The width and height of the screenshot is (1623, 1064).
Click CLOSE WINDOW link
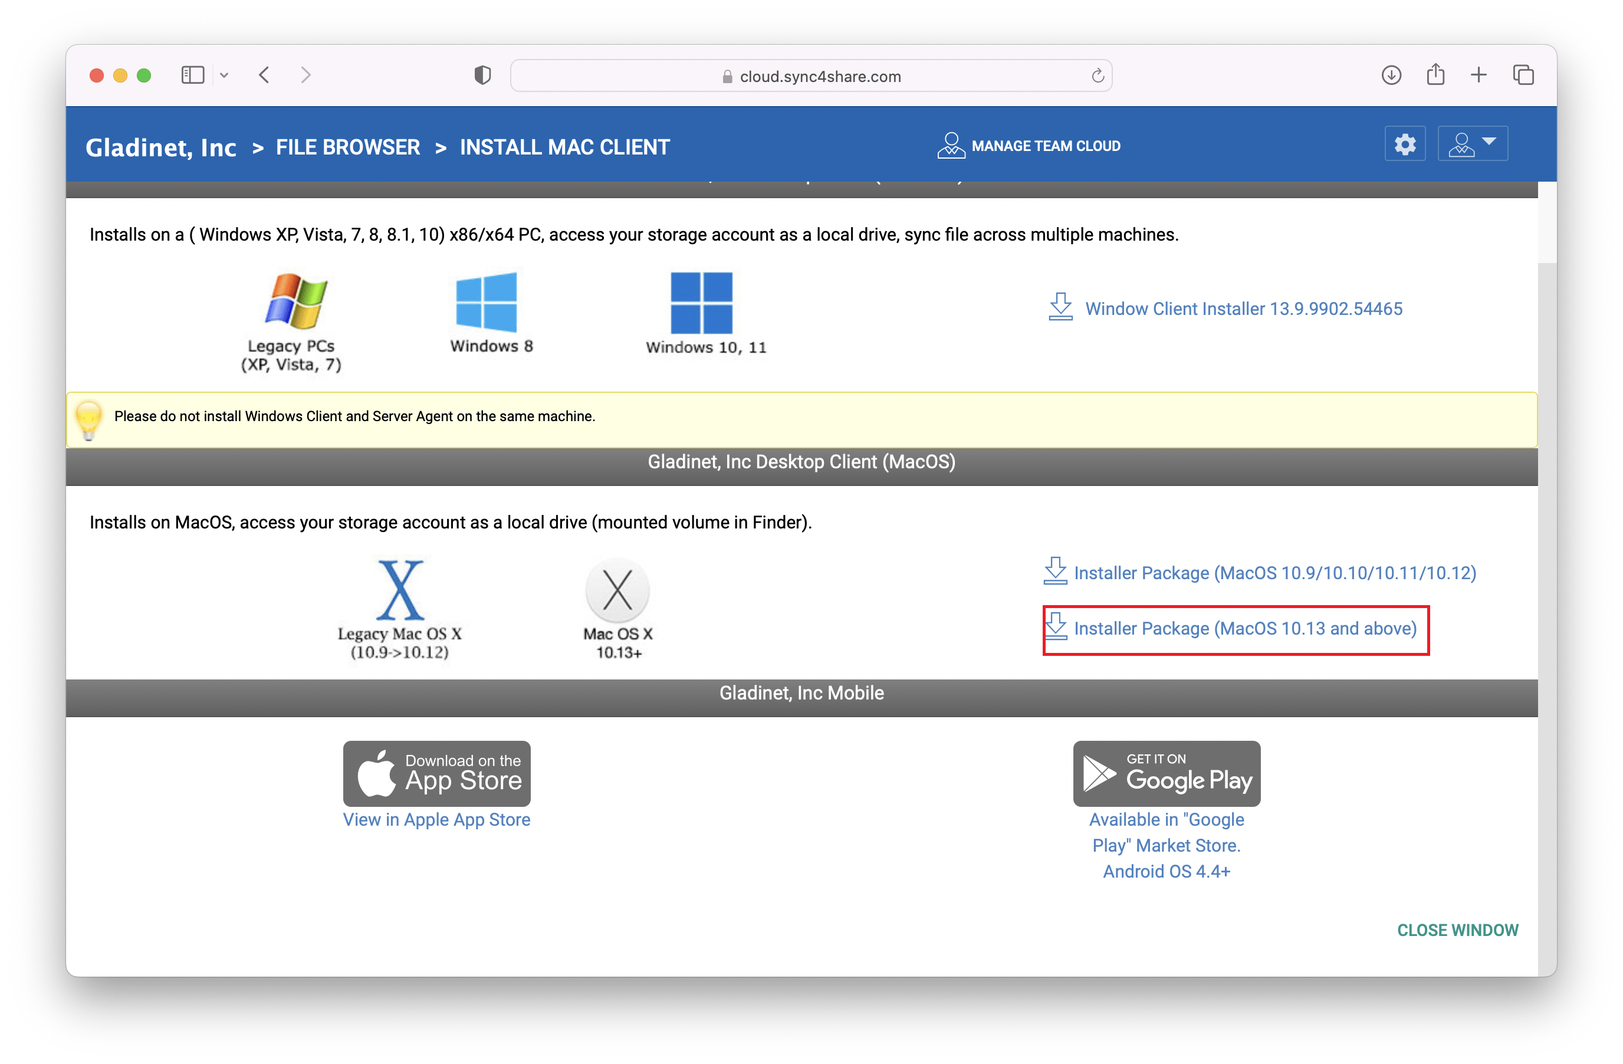tap(1457, 930)
